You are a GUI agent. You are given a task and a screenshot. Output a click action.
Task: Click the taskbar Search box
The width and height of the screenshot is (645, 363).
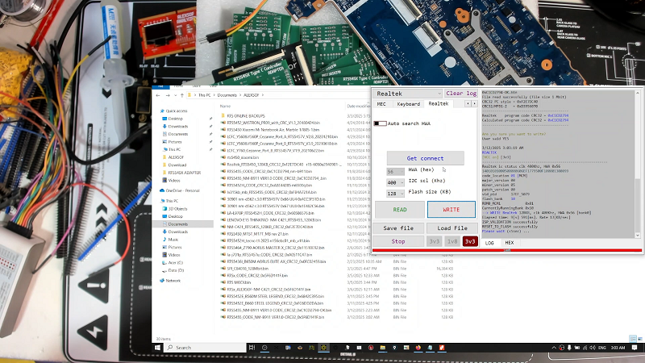[205, 348]
